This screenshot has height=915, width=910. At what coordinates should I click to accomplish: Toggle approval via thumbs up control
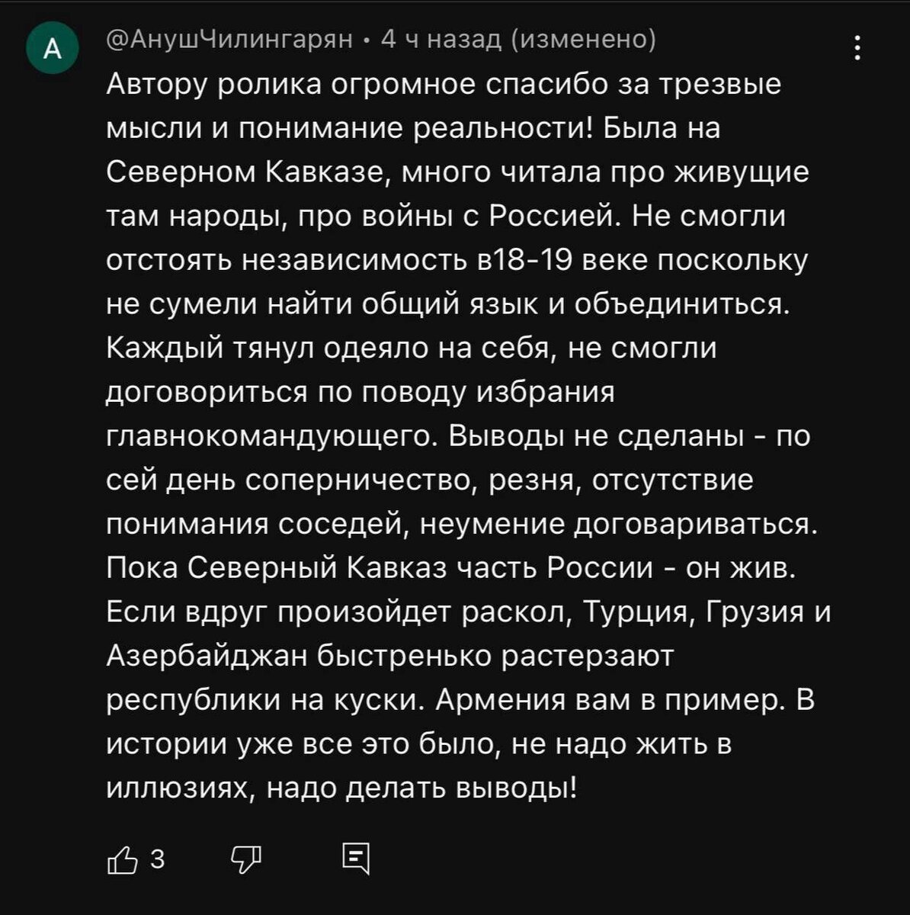point(122,859)
